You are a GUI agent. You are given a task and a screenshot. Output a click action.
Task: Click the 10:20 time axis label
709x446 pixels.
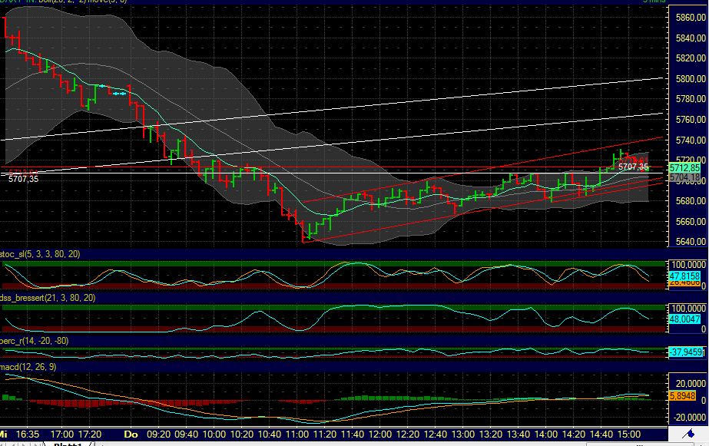242,434
